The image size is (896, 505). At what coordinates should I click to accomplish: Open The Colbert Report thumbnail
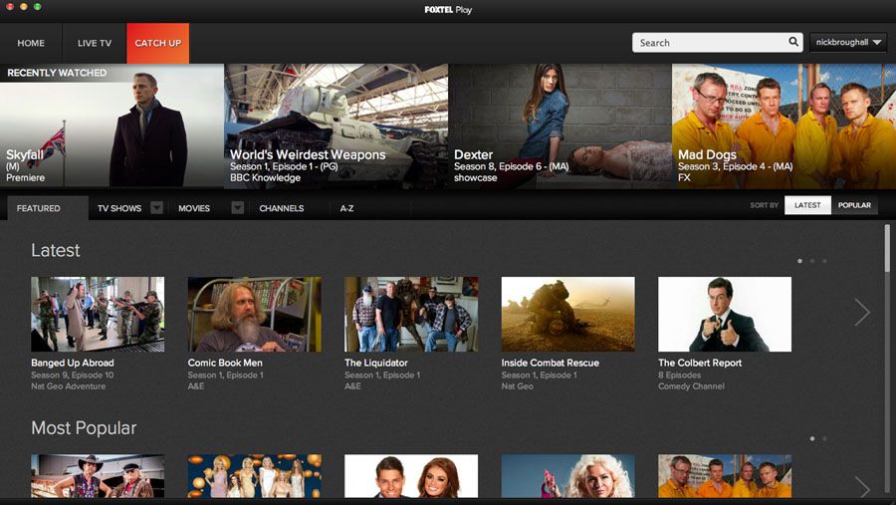(725, 314)
